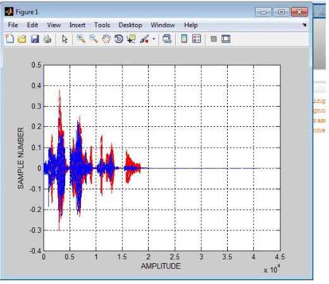
Task: Turn on the Data Cursor tool
Action: coord(131,39)
